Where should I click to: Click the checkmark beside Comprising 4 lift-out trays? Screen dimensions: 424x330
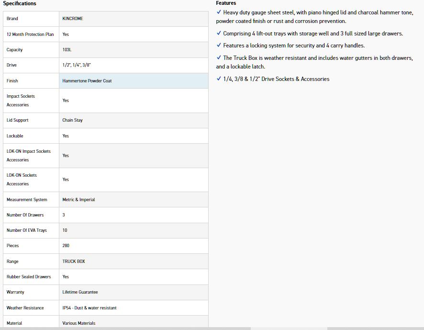(x=219, y=34)
